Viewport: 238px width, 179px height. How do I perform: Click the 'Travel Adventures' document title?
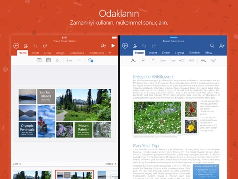pyautogui.click(x=174, y=41)
